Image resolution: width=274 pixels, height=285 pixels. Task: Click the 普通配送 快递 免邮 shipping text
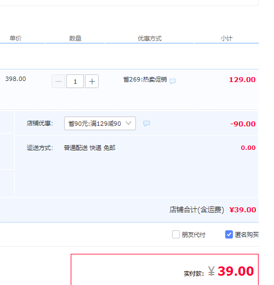click(89, 148)
